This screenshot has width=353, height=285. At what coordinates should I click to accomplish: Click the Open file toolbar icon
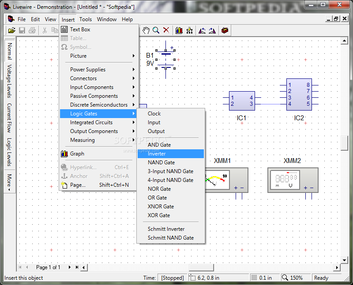(12, 30)
